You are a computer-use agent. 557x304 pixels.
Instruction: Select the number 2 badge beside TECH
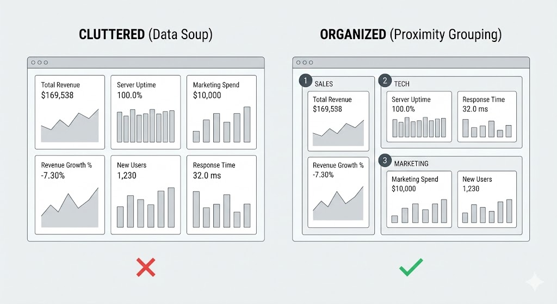pos(385,82)
